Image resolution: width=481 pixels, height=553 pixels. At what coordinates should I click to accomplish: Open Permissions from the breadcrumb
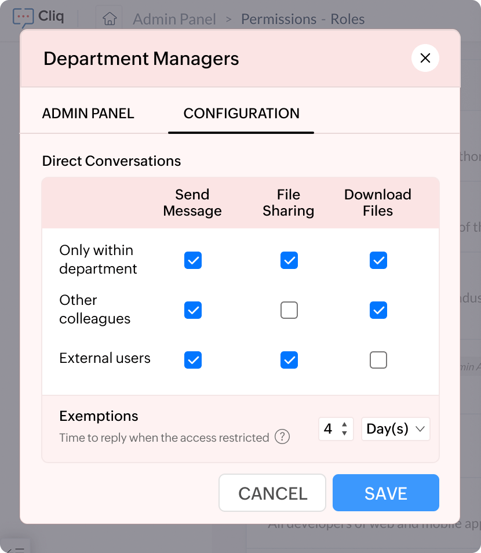[278, 19]
